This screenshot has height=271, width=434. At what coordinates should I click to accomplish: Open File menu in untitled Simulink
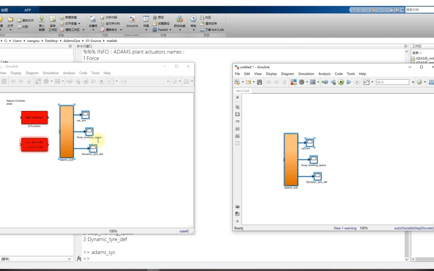click(x=237, y=74)
